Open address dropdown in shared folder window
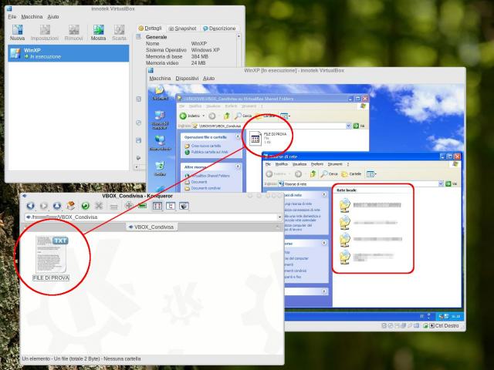Screen dimensions: 494x370 348,126
